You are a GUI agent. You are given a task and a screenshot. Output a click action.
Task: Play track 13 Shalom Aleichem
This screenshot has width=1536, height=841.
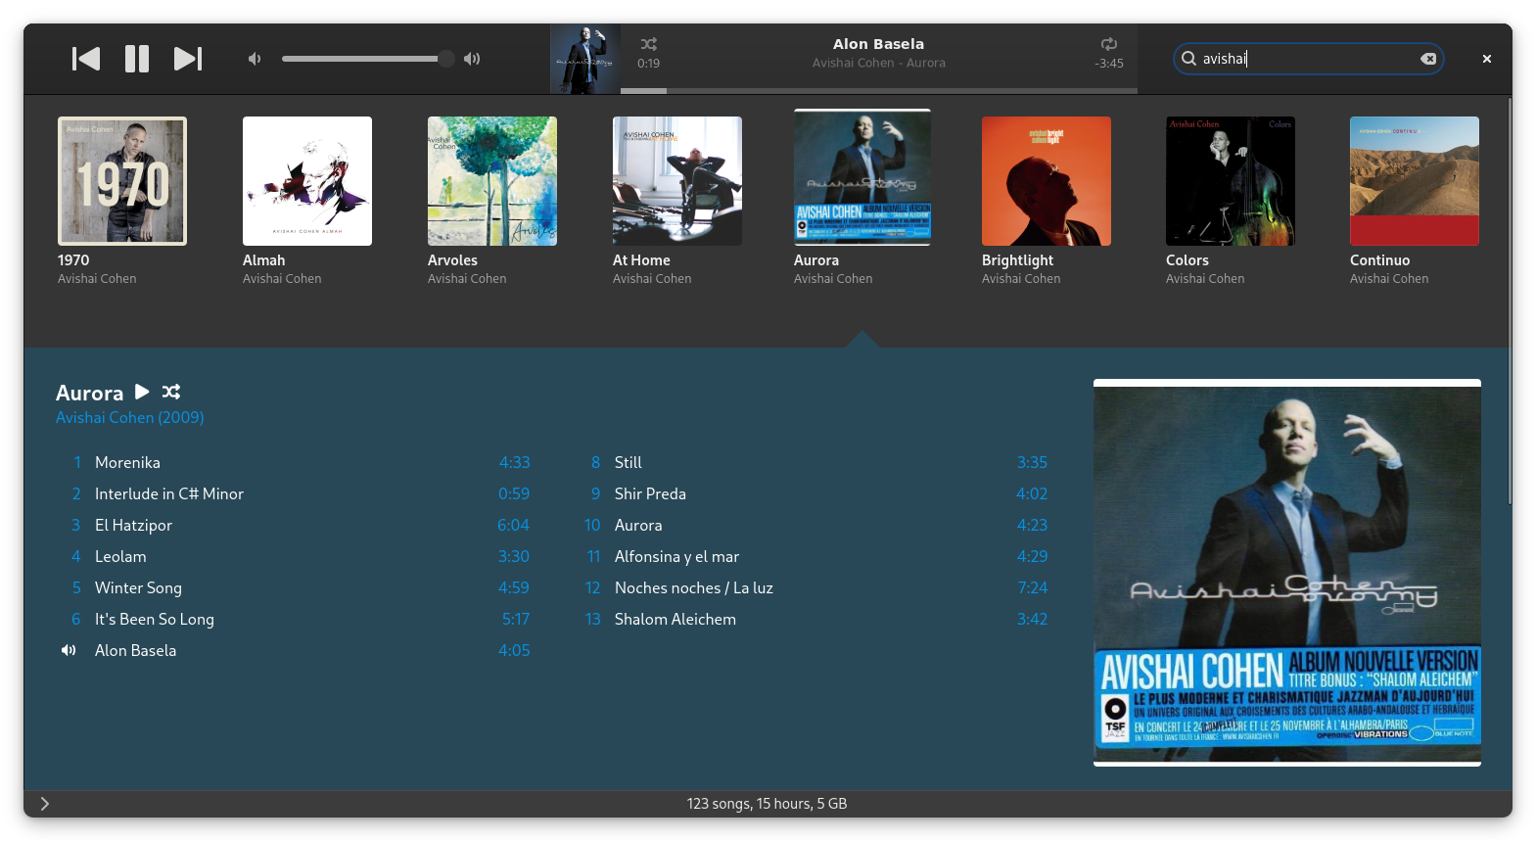[814, 619]
